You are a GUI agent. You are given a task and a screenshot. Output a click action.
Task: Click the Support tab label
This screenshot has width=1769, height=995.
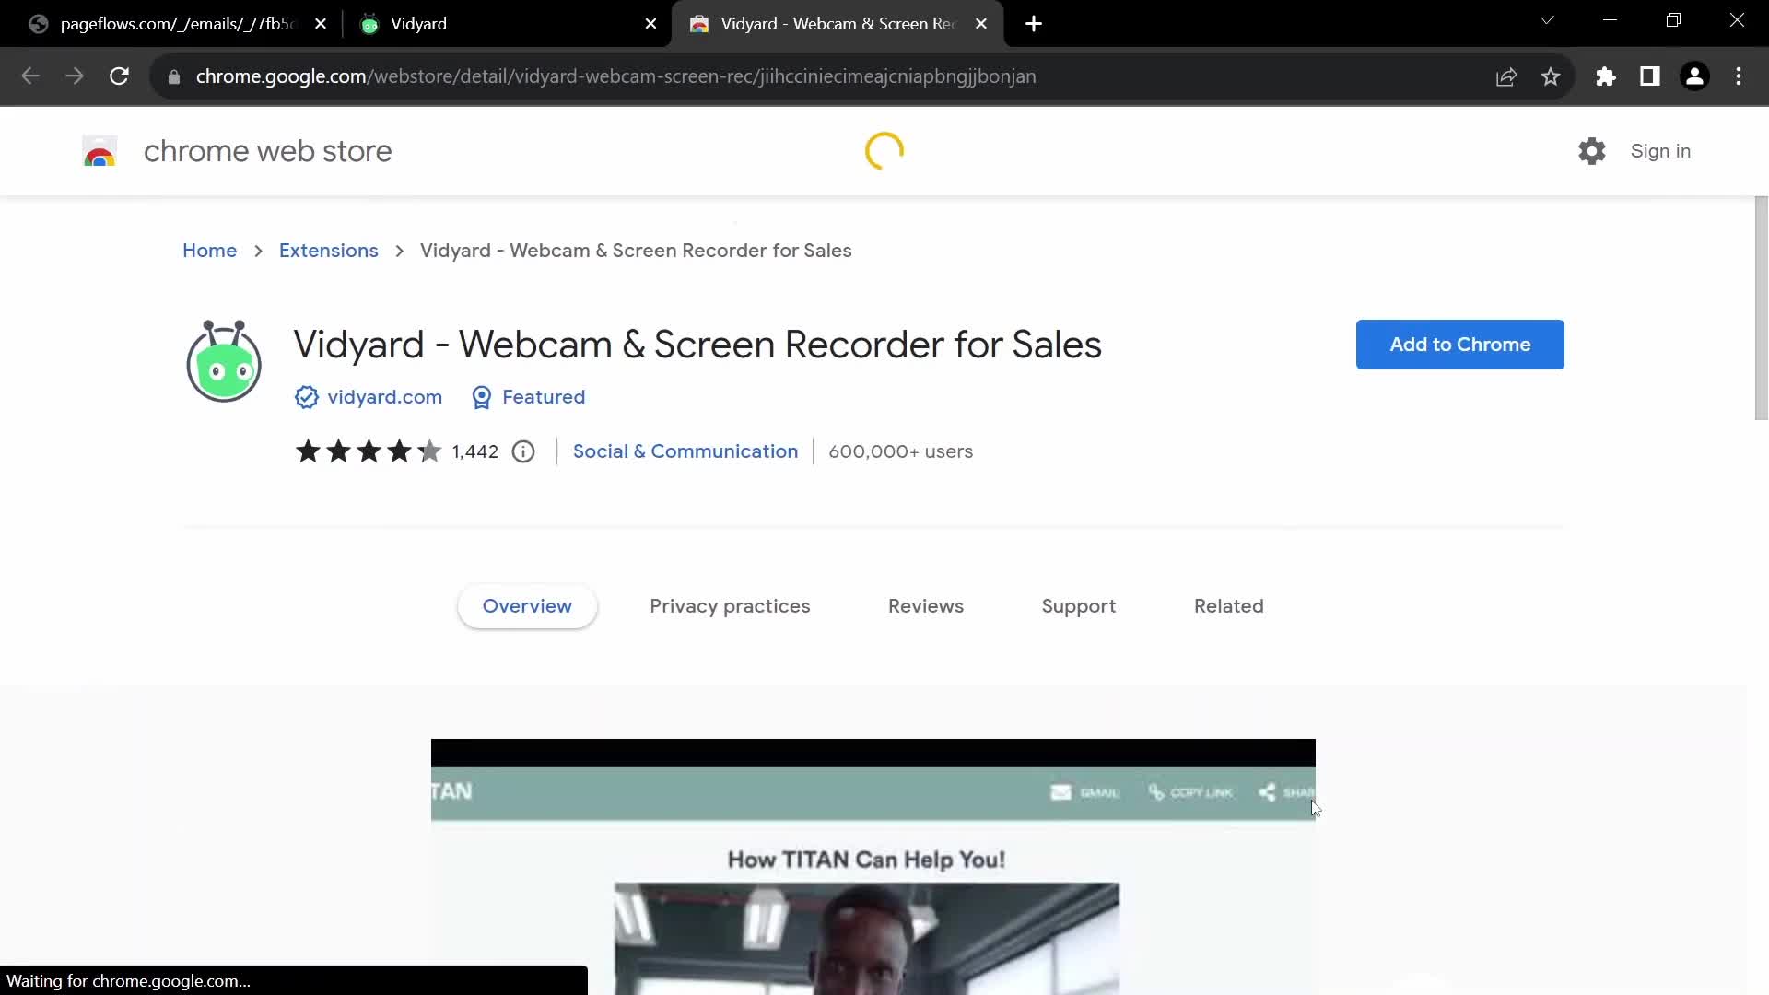pyautogui.click(x=1080, y=606)
